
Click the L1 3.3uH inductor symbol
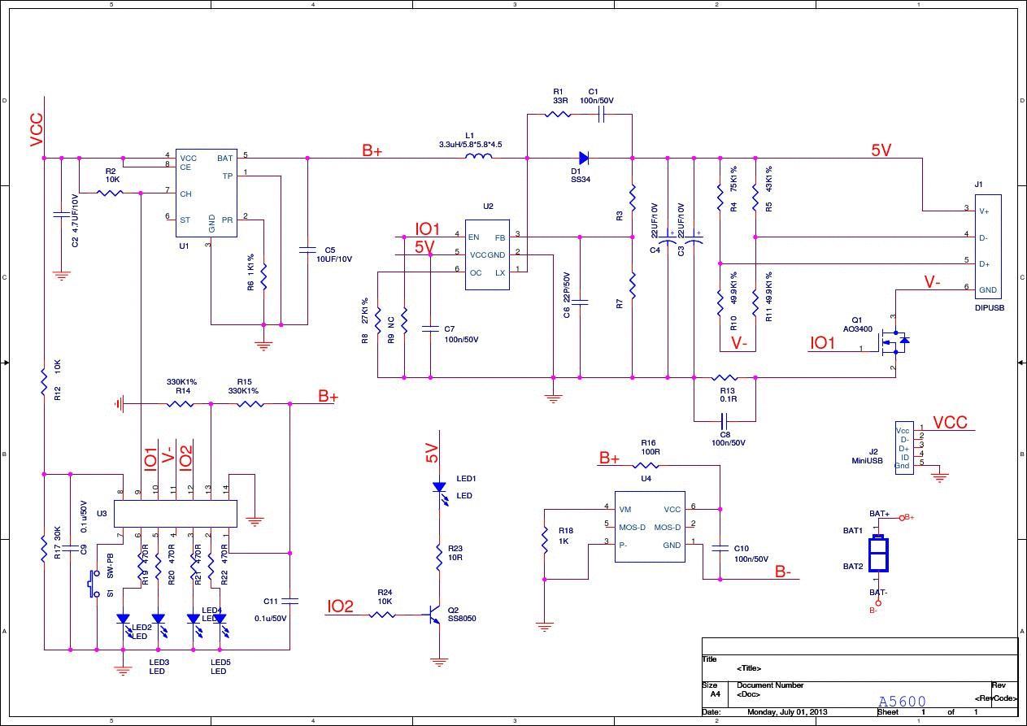click(x=478, y=158)
